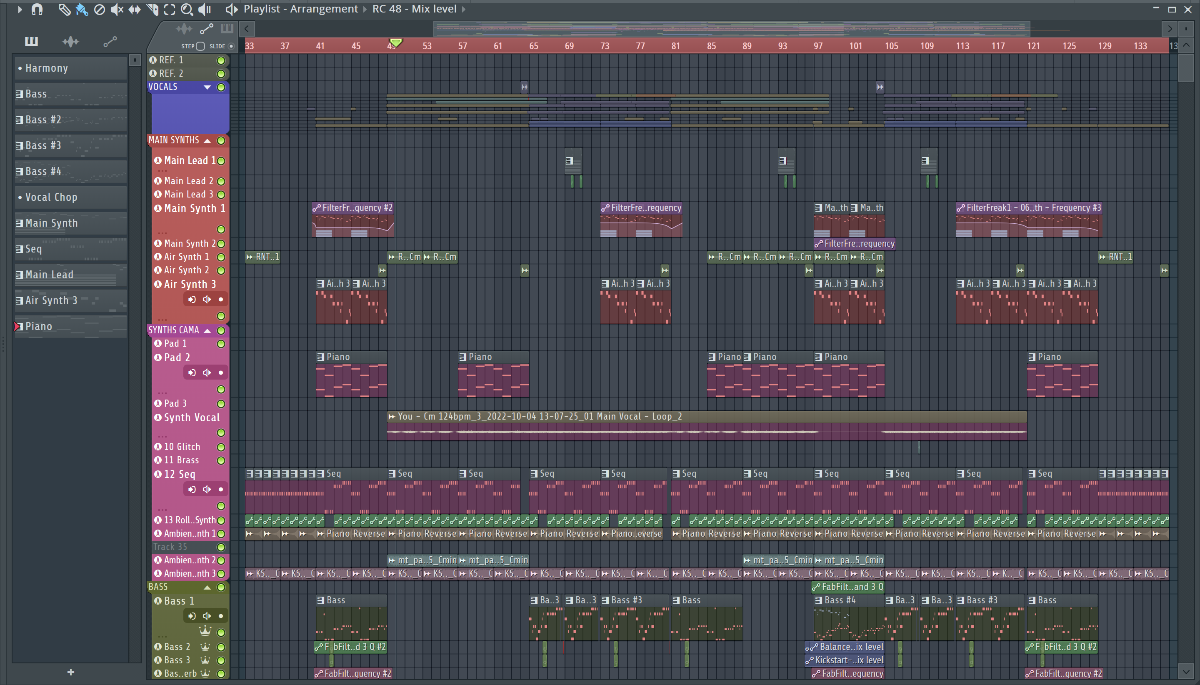The image size is (1200, 685).
Task: Select the Main Lead pattern in picker
Action: (x=70, y=275)
